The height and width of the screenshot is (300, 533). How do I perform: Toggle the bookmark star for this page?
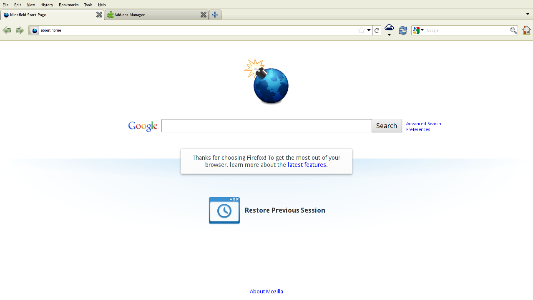pyautogui.click(x=361, y=30)
